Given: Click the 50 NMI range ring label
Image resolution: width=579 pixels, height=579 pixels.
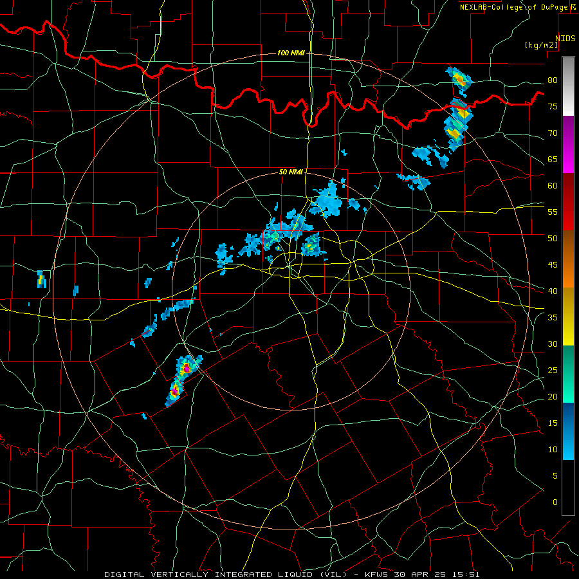Looking at the screenshot, I should [x=291, y=172].
